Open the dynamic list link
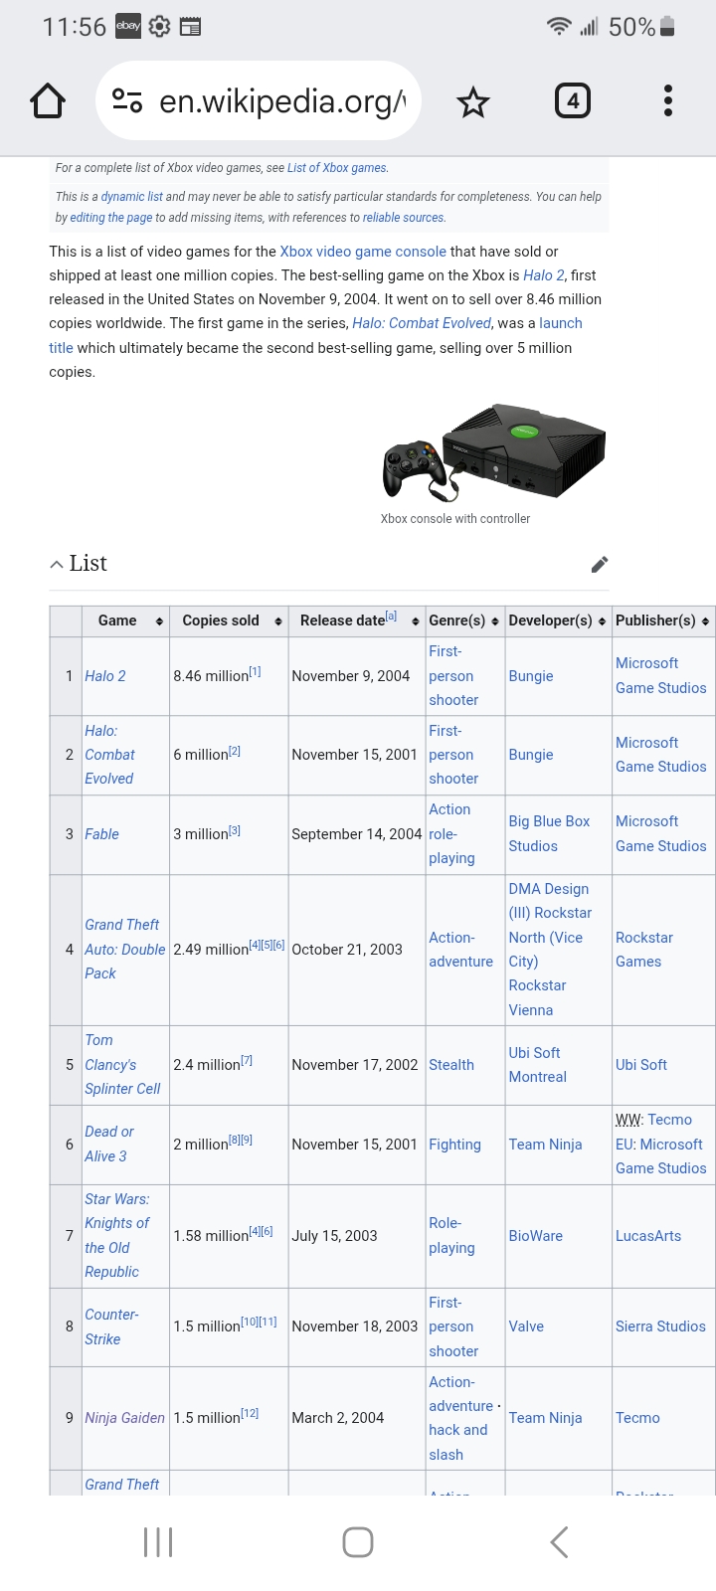This screenshot has height=1591, width=716. 132,197
